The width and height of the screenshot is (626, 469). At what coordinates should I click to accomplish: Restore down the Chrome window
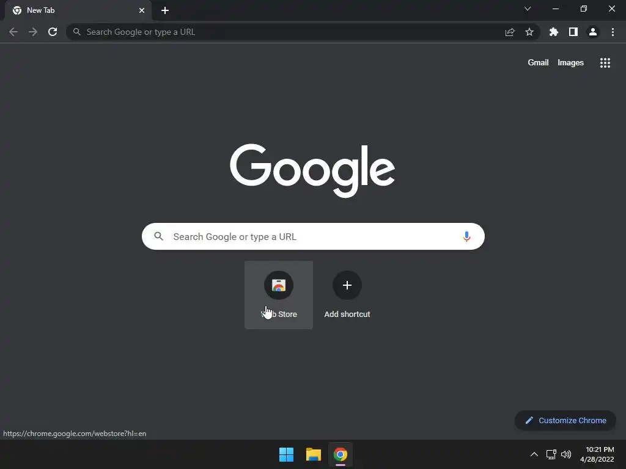pyautogui.click(x=584, y=9)
